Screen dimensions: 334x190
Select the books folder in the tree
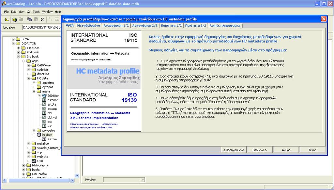click(36, 170)
